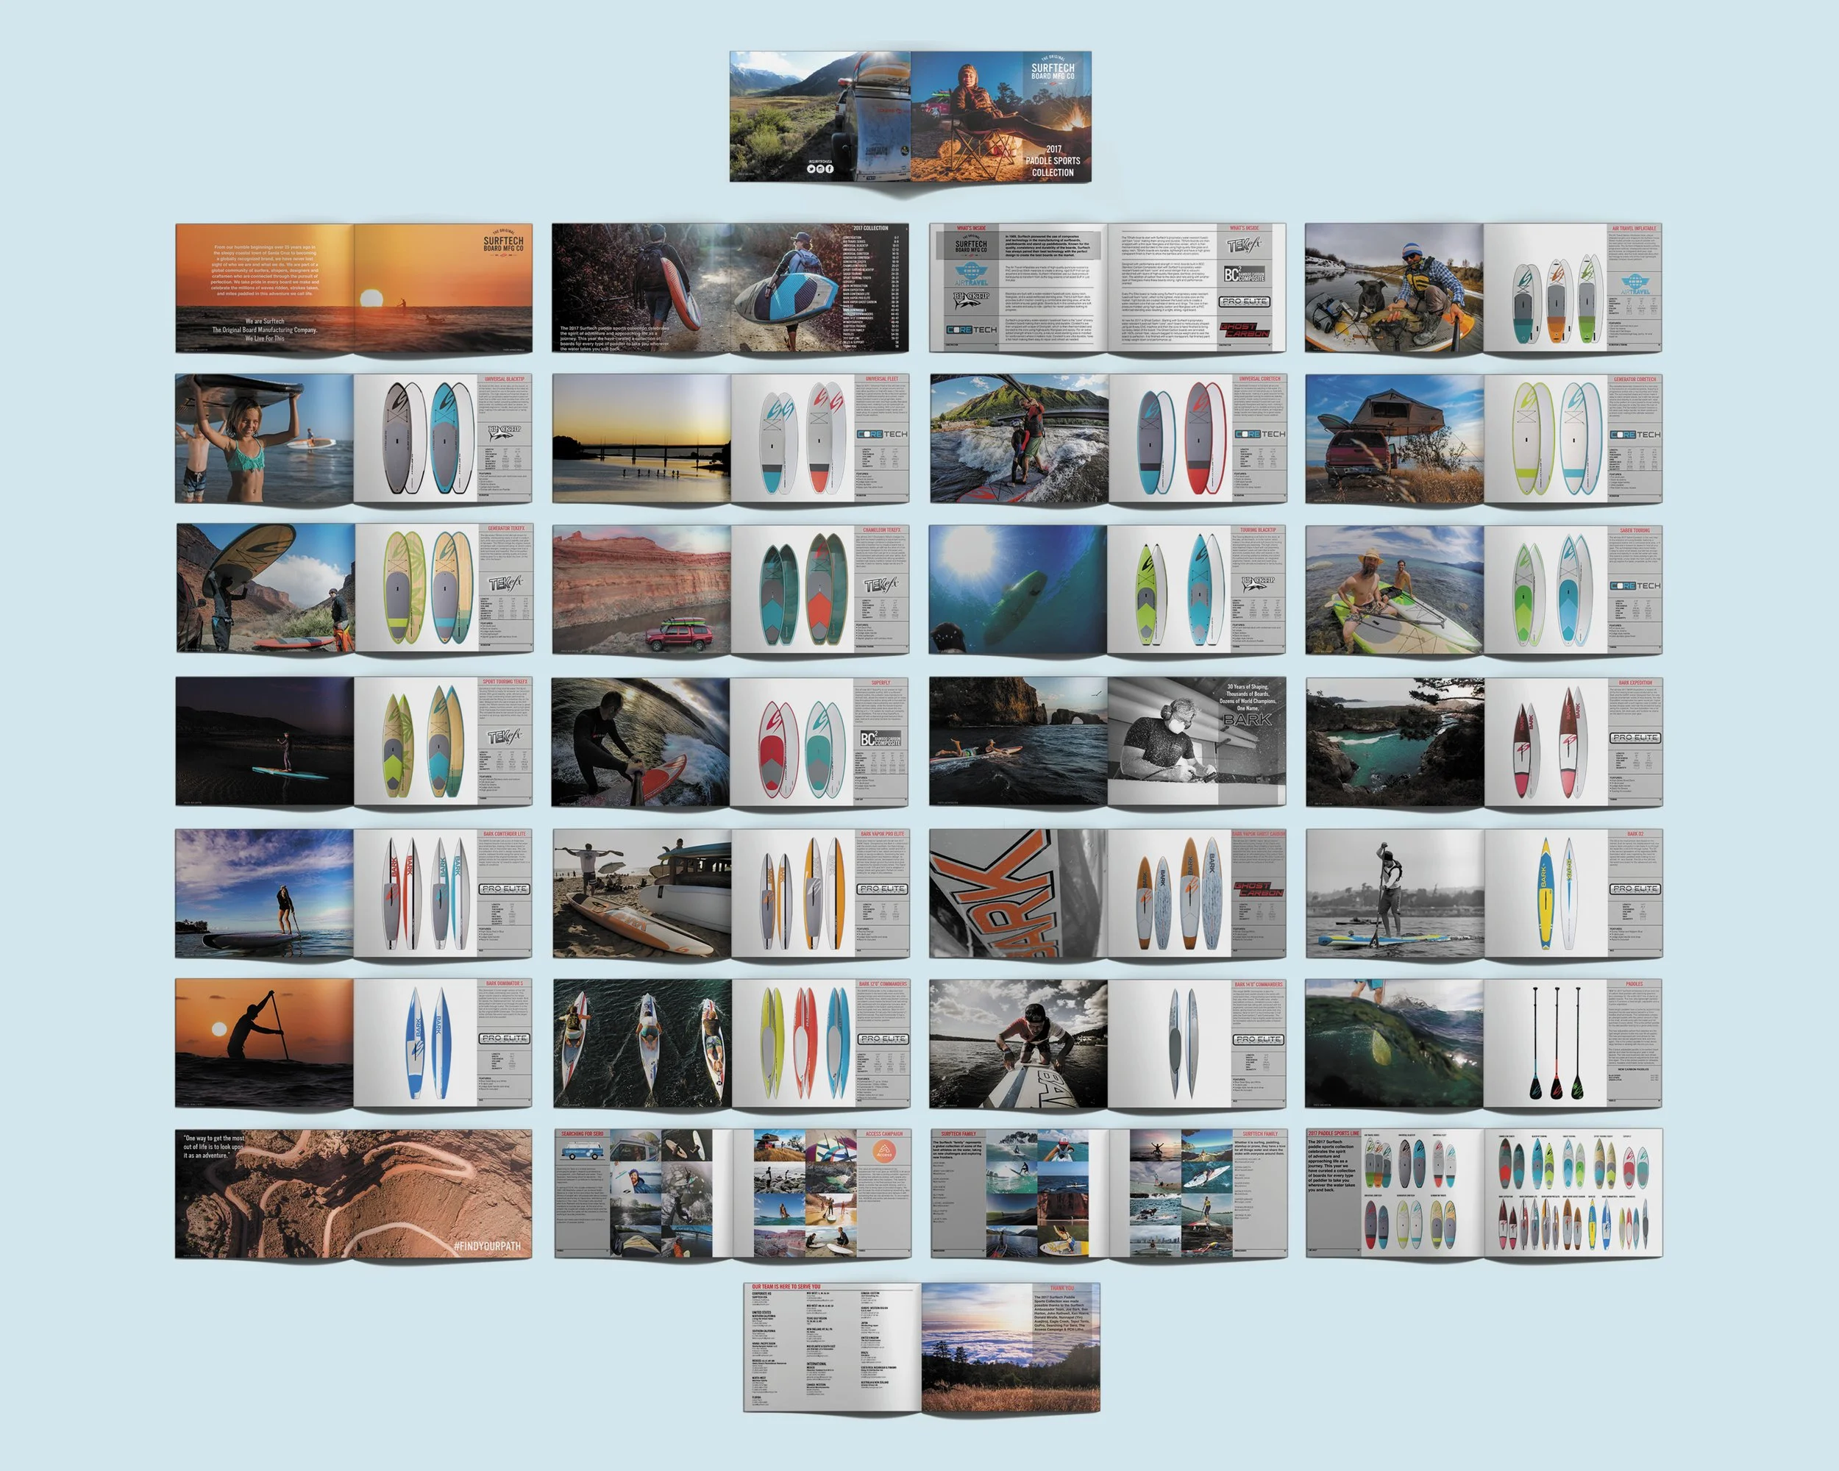Click the @SURFTECHUSA handle on the cover
The image size is (1839, 1471).
[820, 160]
